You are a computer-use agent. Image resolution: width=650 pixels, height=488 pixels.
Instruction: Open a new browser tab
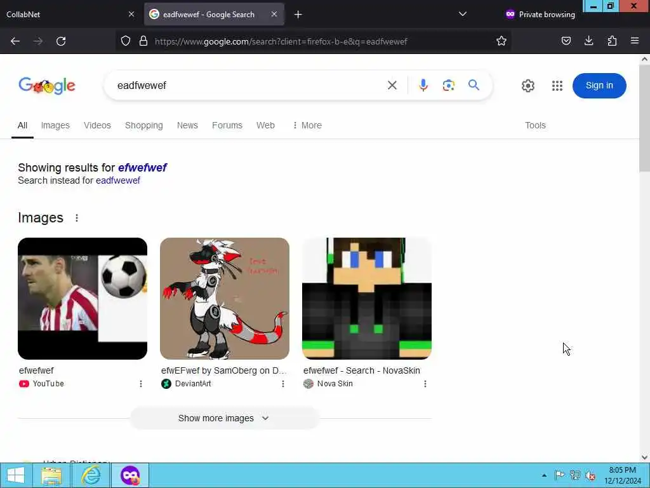pyautogui.click(x=298, y=15)
